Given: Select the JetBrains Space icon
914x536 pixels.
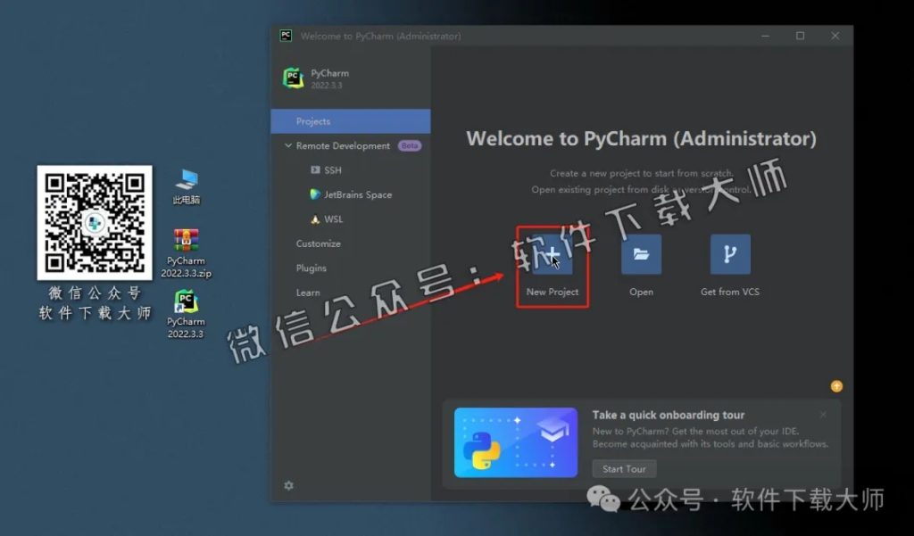Looking at the screenshot, I should click(x=317, y=194).
